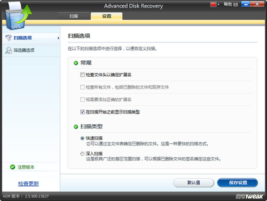267x201 pixels.
Task: Switch to the 扫描 tab
Action: click(74, 16)
